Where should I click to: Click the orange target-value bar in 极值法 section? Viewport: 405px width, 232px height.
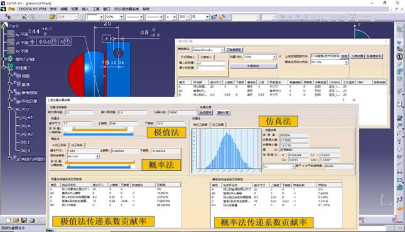[x=100, y=130]
